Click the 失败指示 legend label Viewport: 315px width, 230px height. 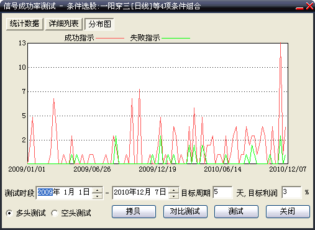[145, 38]
